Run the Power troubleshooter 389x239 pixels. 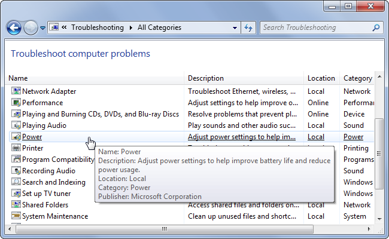tap(32, 137)
